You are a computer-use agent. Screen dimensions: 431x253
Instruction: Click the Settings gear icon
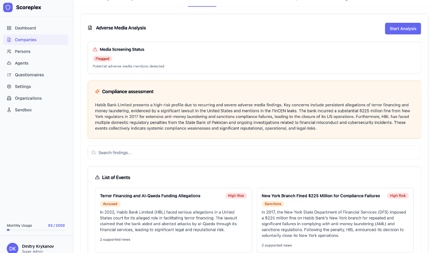9,87
